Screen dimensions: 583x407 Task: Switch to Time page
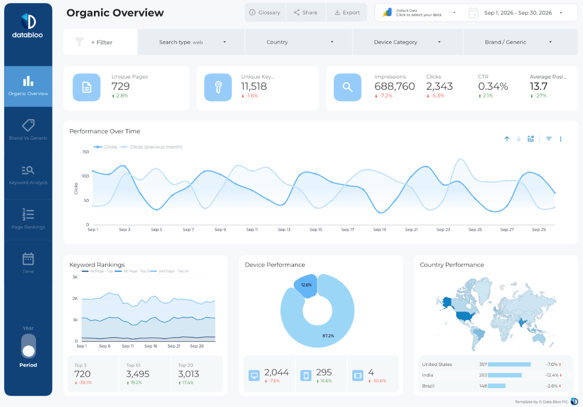[28, 263]
